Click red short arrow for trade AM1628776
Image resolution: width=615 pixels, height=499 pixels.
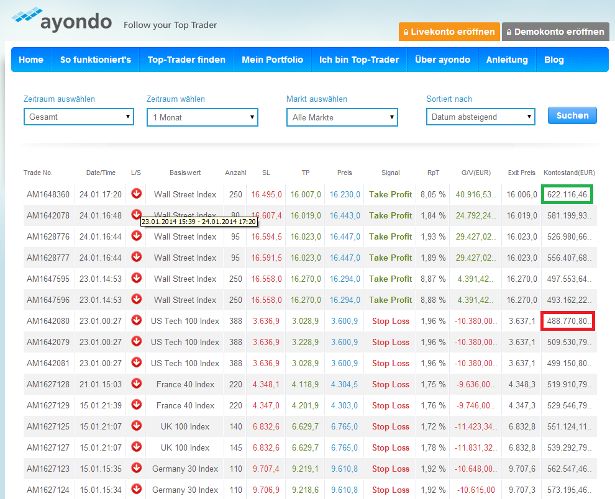pos(137,236)
